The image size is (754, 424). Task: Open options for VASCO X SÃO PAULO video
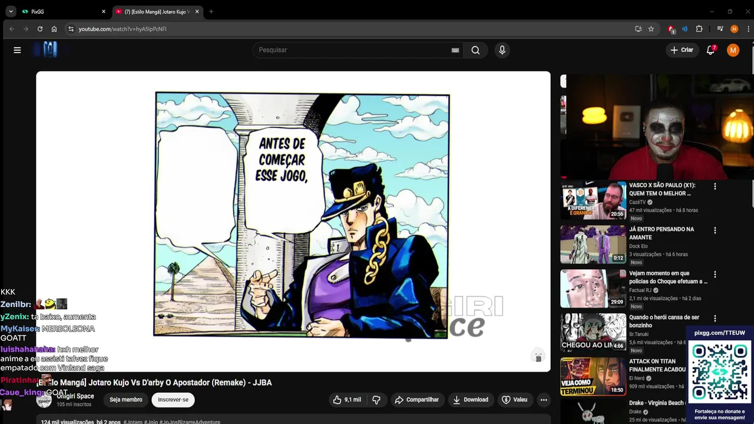715,186
